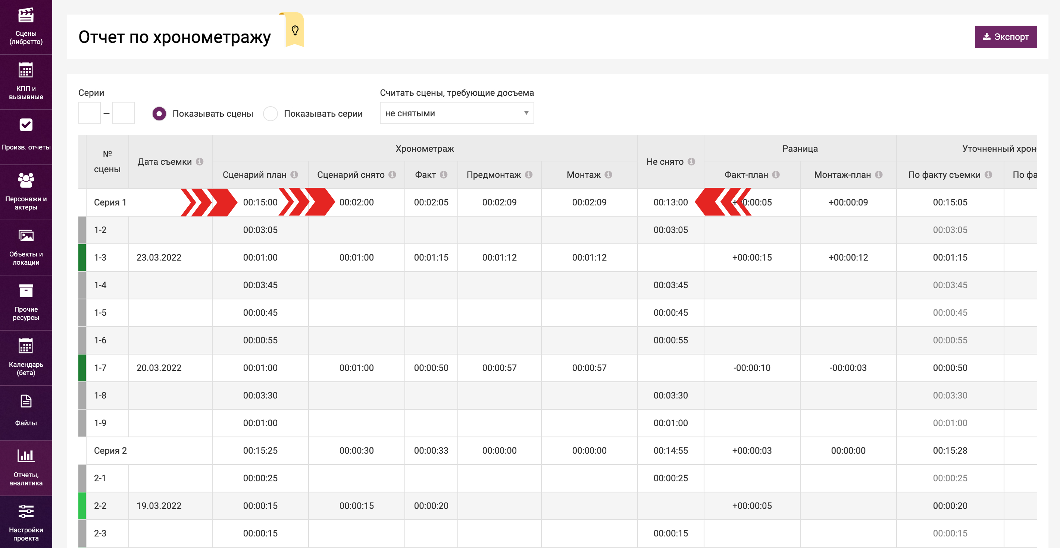This screenshot has width=1060, height=548.
Task: Open Прочие ресурсы box icon
Action: [x=25, y=291]
